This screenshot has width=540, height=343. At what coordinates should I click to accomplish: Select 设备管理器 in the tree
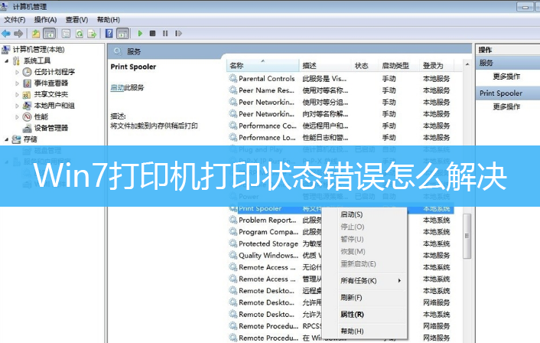pos(51,128)
